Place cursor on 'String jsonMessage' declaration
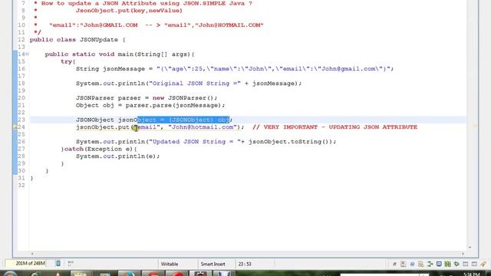 coord(110,69)
